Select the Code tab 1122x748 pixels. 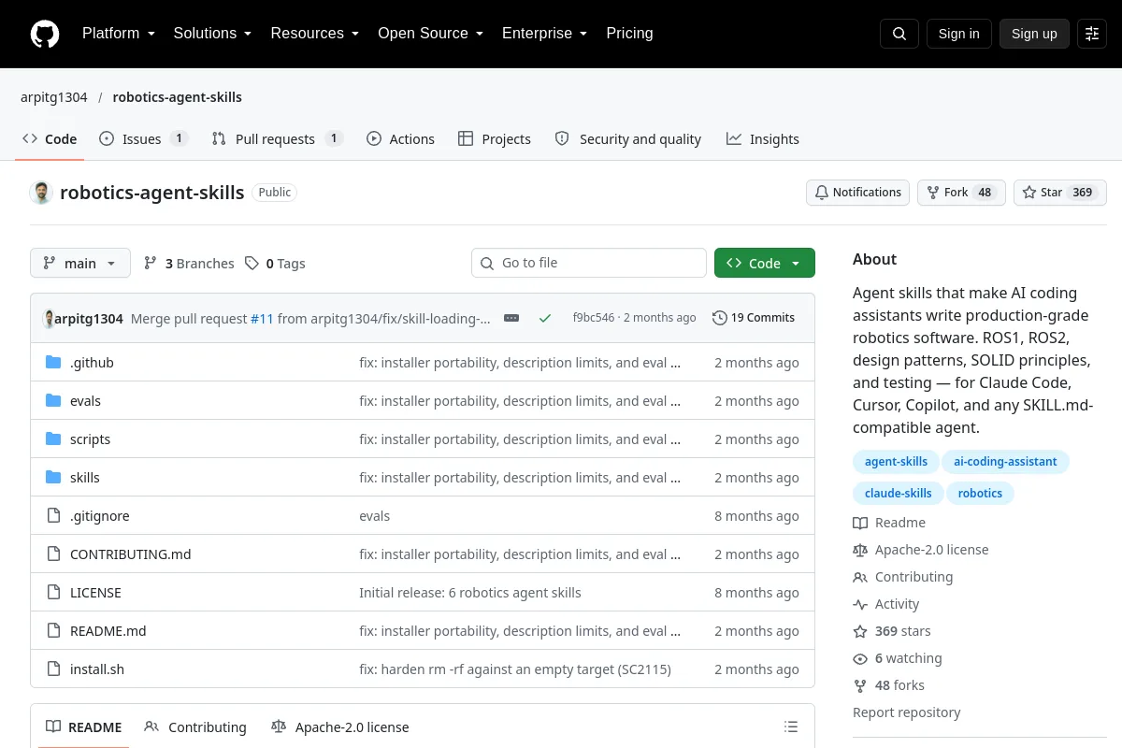tap(50, 138)
